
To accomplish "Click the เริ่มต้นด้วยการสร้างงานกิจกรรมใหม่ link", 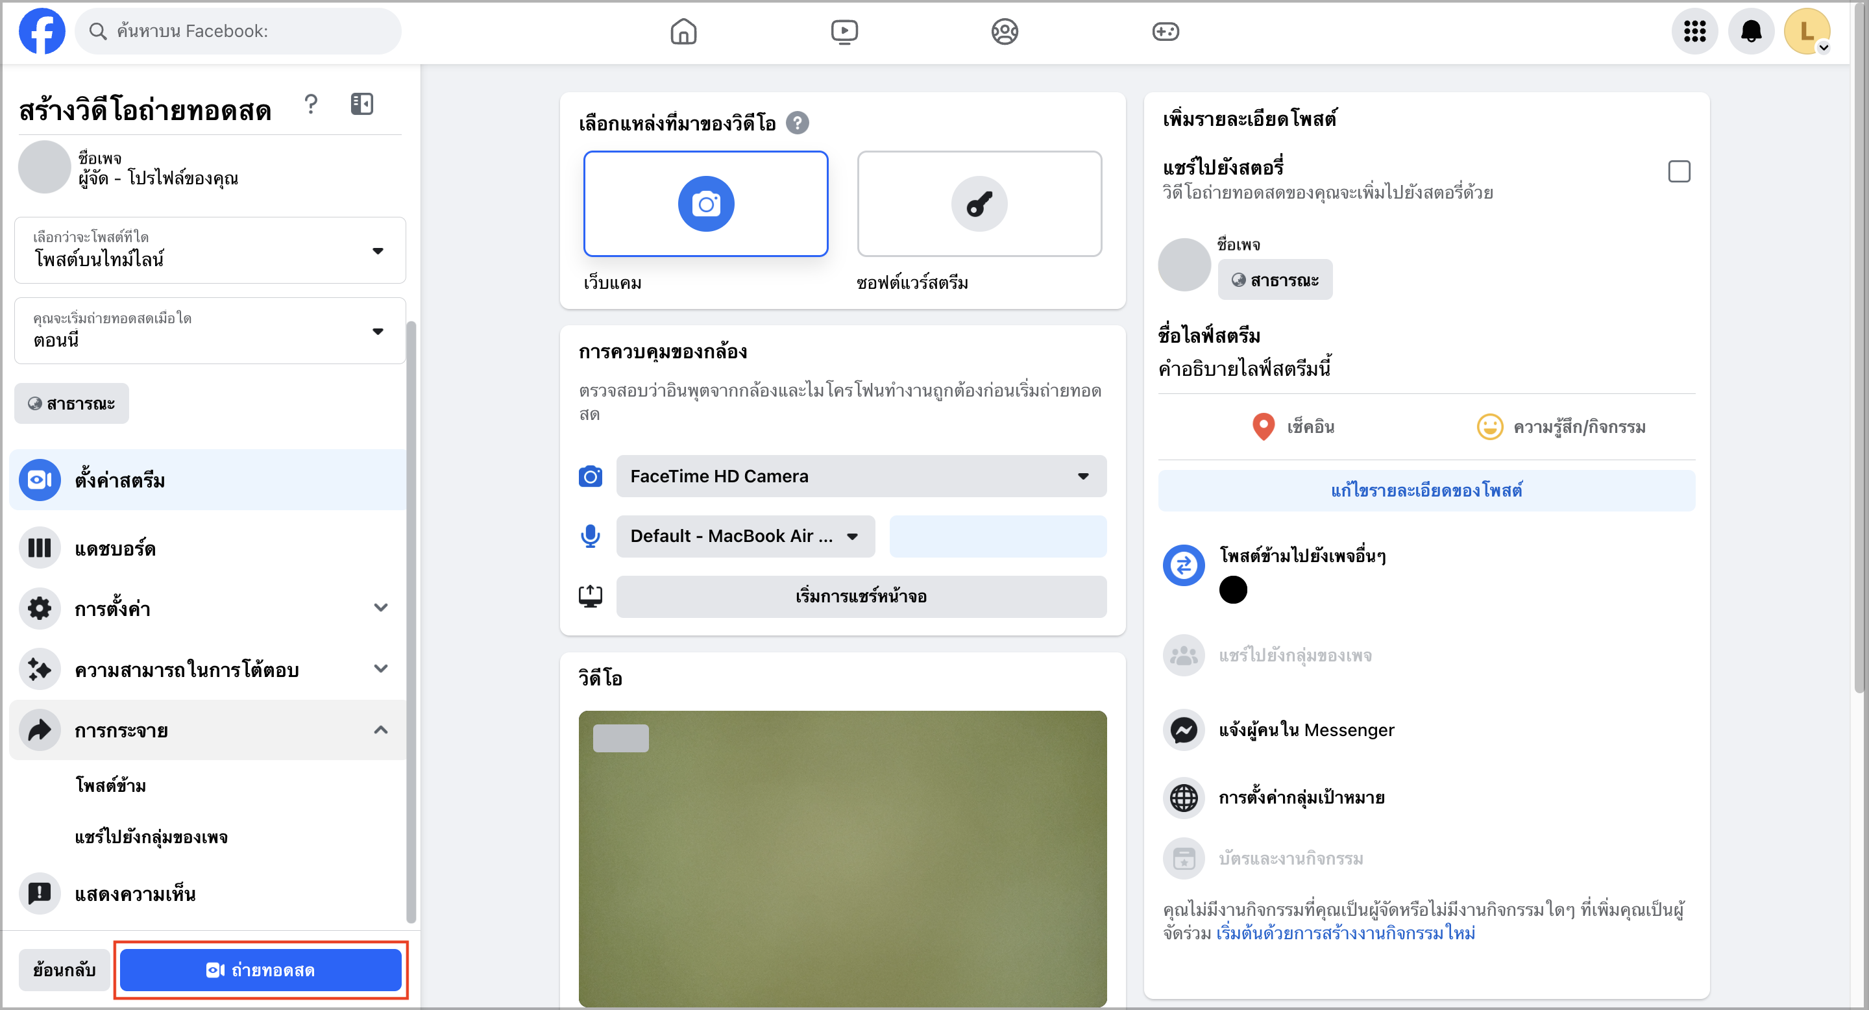I will point(1345,933).
